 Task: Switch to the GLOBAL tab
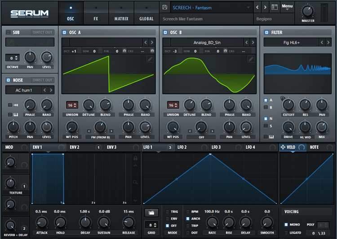tap(146, 13)
